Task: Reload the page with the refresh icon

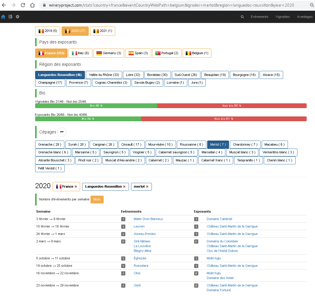Action: click(23, 5)
